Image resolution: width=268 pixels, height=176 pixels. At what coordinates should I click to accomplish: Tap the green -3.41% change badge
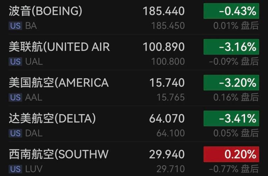(231, 118)
